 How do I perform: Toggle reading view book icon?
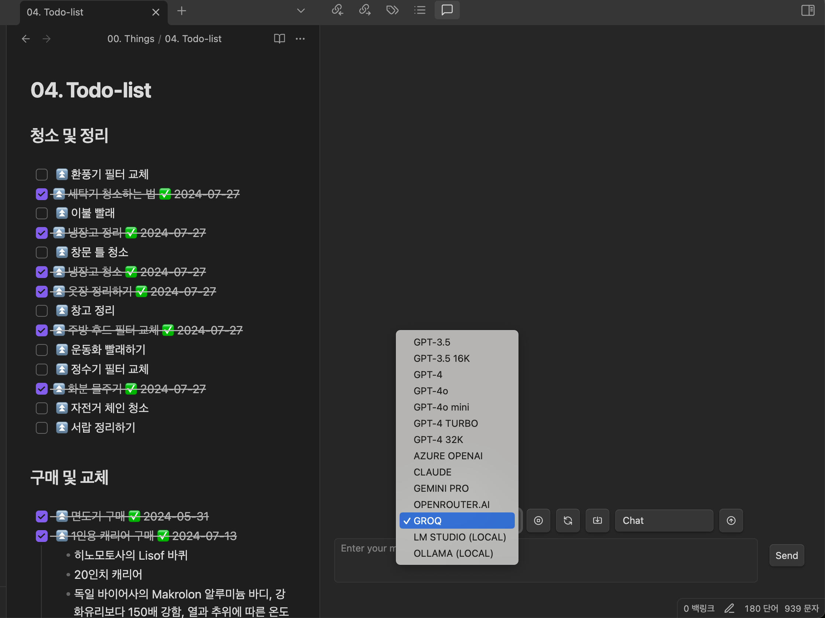click(x=279, y=39)
